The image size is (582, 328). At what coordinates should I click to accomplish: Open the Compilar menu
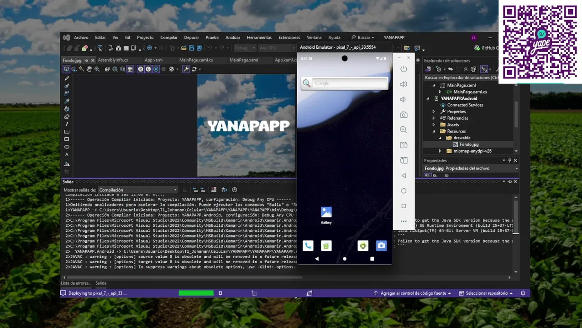point(169,37)
